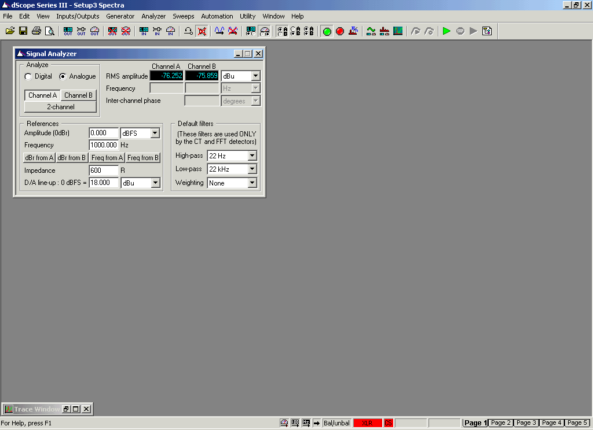Click the 1.00 readout icon with two circles
The height and width of the screenshot is (430, 593).
[x=251, y=31]
